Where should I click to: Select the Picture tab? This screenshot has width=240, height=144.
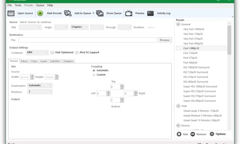coord(14,61)
